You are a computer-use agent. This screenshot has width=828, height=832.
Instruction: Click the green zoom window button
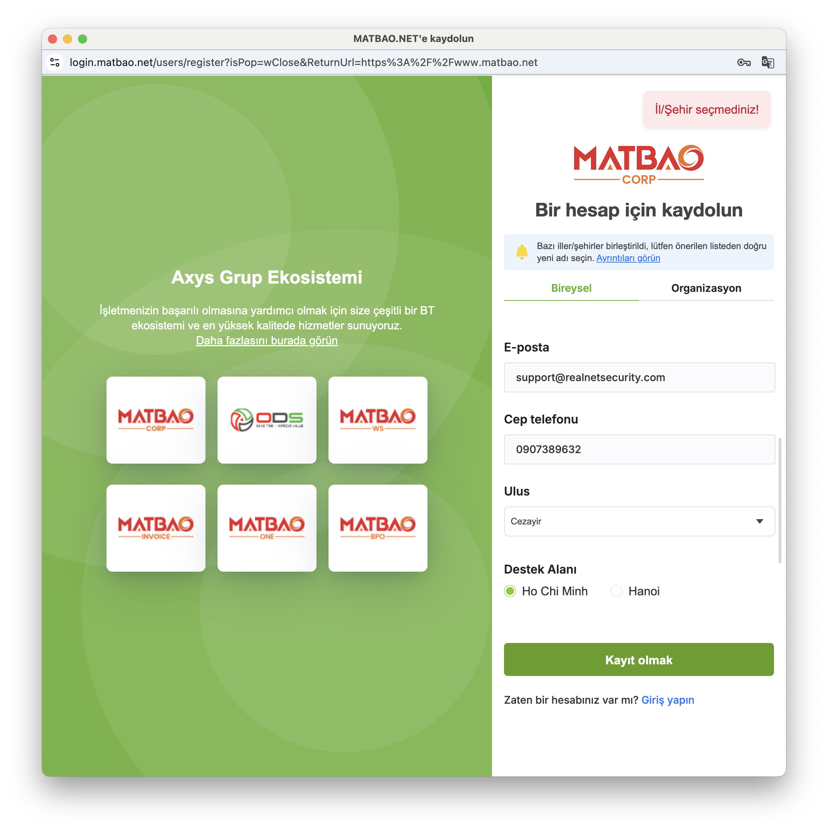(82, 39)
